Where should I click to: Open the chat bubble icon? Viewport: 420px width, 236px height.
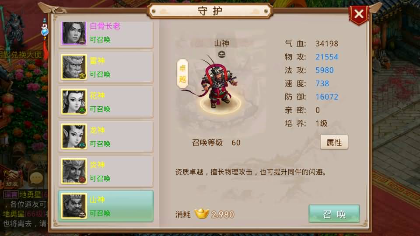[x=36, y=178]
